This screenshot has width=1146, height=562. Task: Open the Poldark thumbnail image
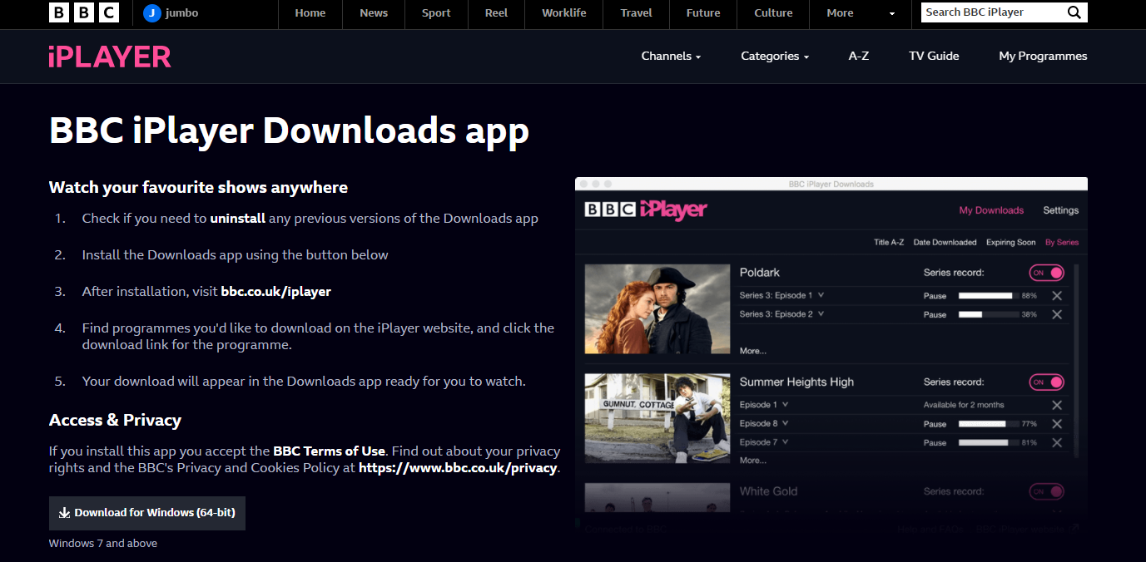pyautogui.click(x=657, y=309)
